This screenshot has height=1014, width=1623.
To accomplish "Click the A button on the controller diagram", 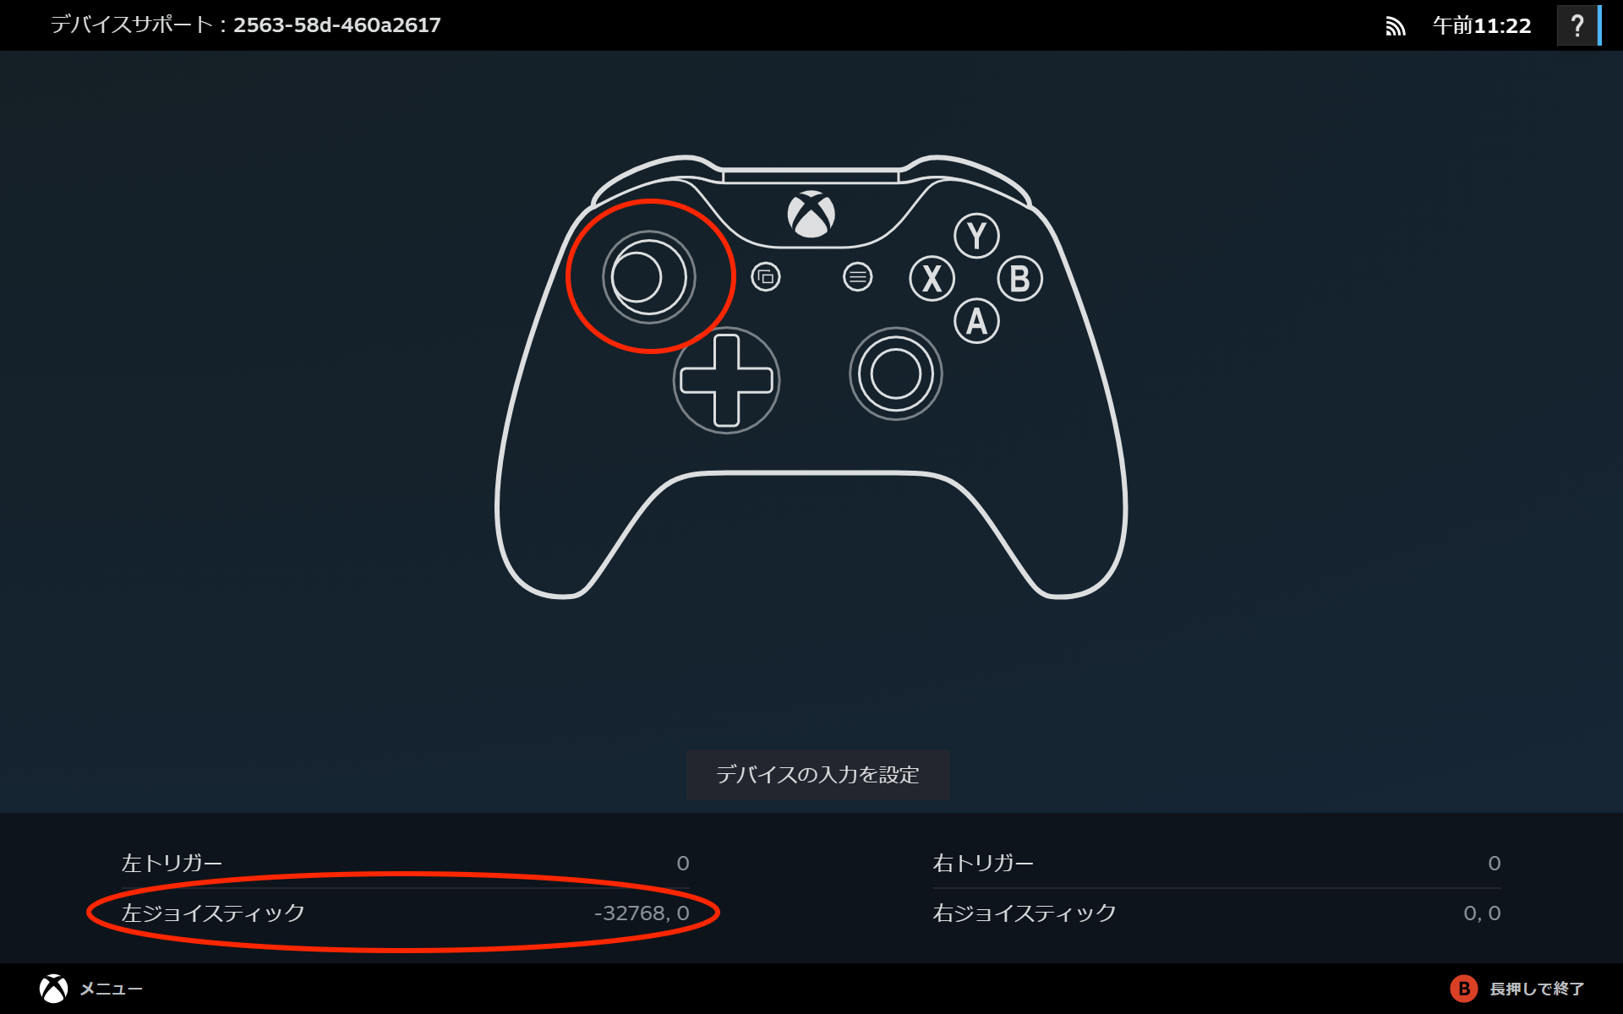I will click(x=976, y=321).
